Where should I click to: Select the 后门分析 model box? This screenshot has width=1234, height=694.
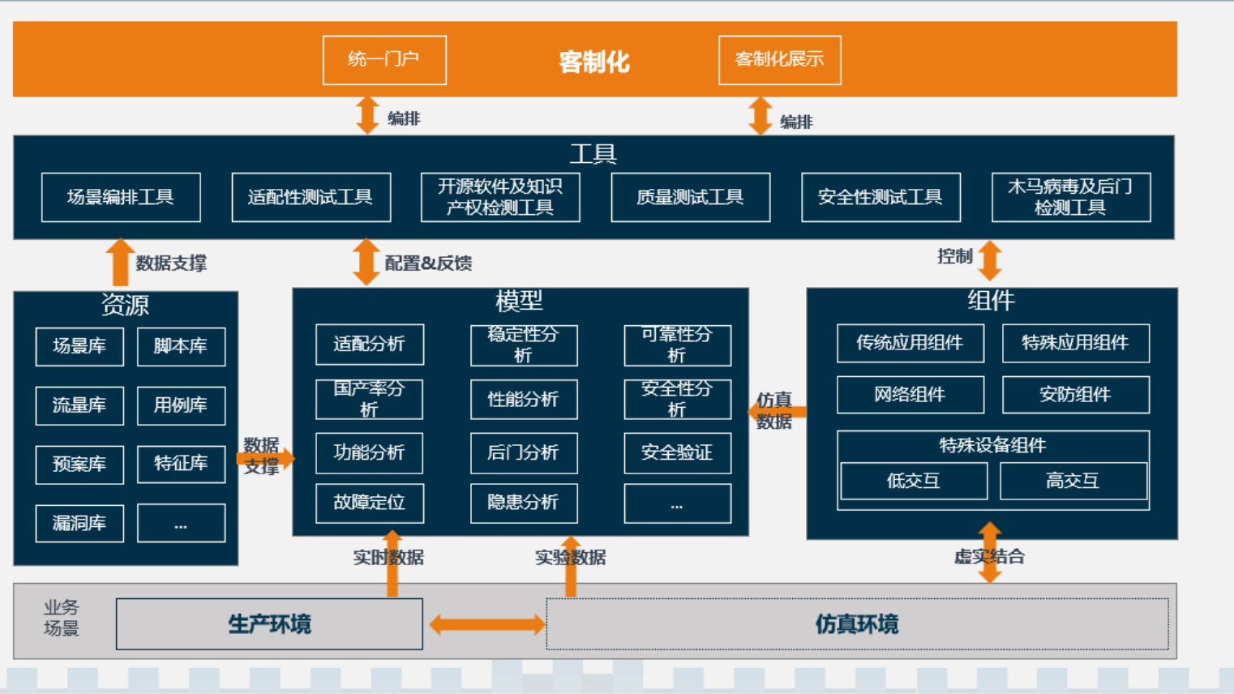click(x=523, y=452)
